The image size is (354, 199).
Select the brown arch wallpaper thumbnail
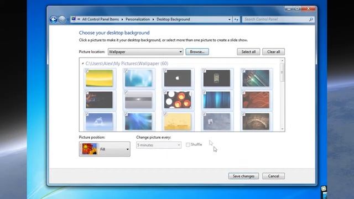click(x=256, y=122)
